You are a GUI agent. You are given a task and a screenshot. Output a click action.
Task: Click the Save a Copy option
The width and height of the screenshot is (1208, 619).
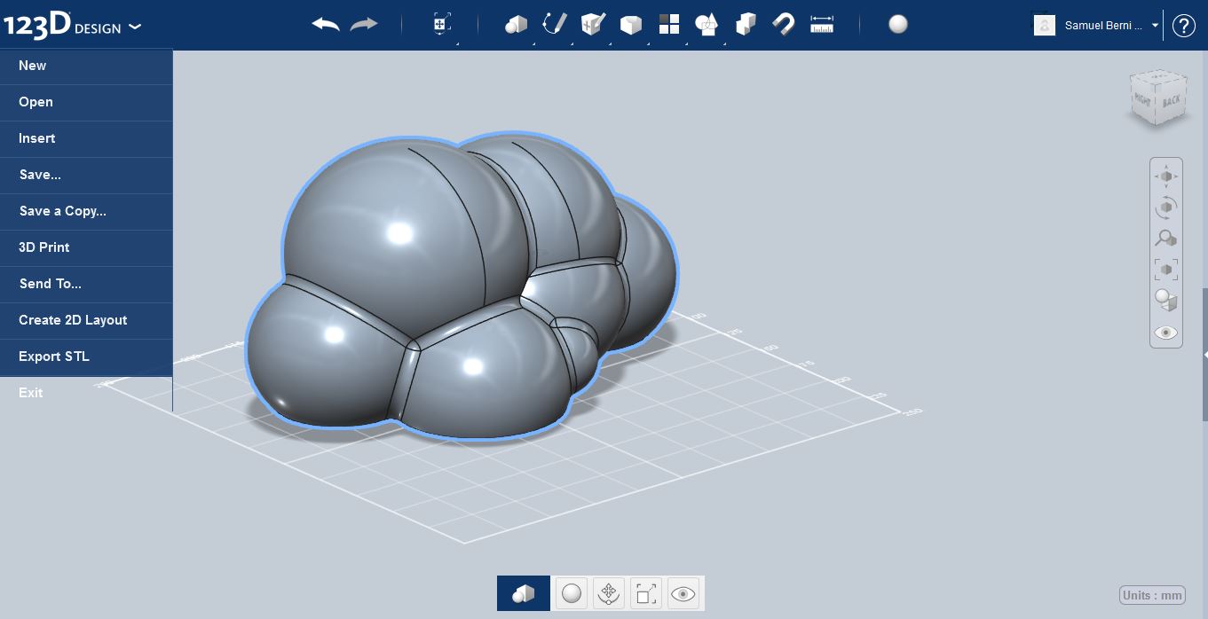[x=62, y=211]
